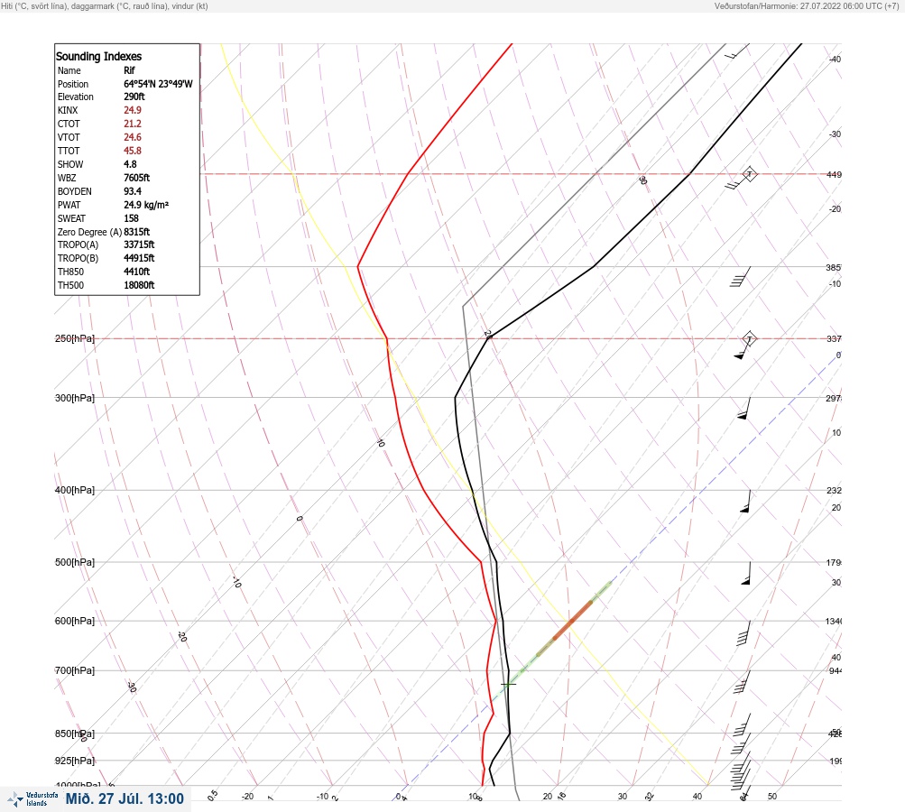This screenshot has width=905, height=812.
Task: Click the Veðurstofa Íslands logo
Action: 32,799
